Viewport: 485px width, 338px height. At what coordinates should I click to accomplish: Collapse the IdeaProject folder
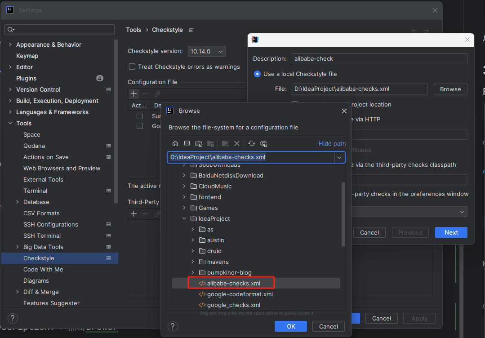pos(184,218)
